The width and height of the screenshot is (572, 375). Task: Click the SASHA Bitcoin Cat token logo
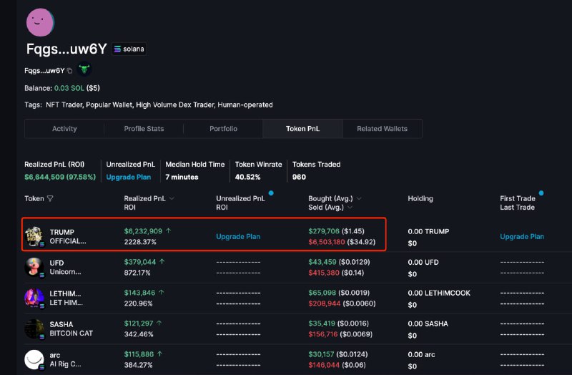pos(34,328)
